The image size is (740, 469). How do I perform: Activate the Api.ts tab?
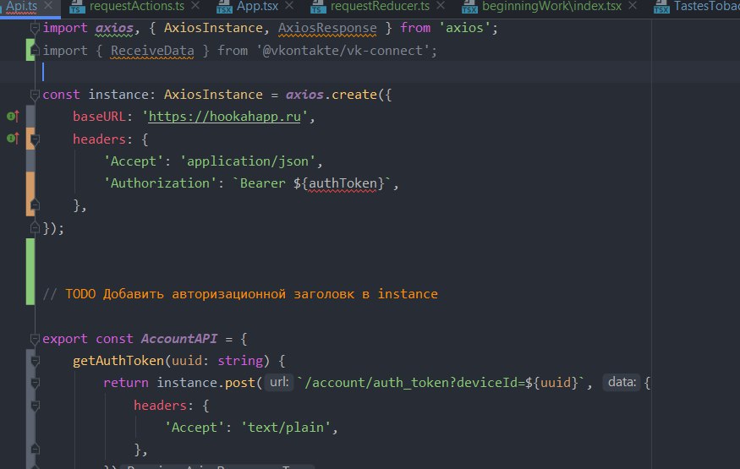coord(21,6)
